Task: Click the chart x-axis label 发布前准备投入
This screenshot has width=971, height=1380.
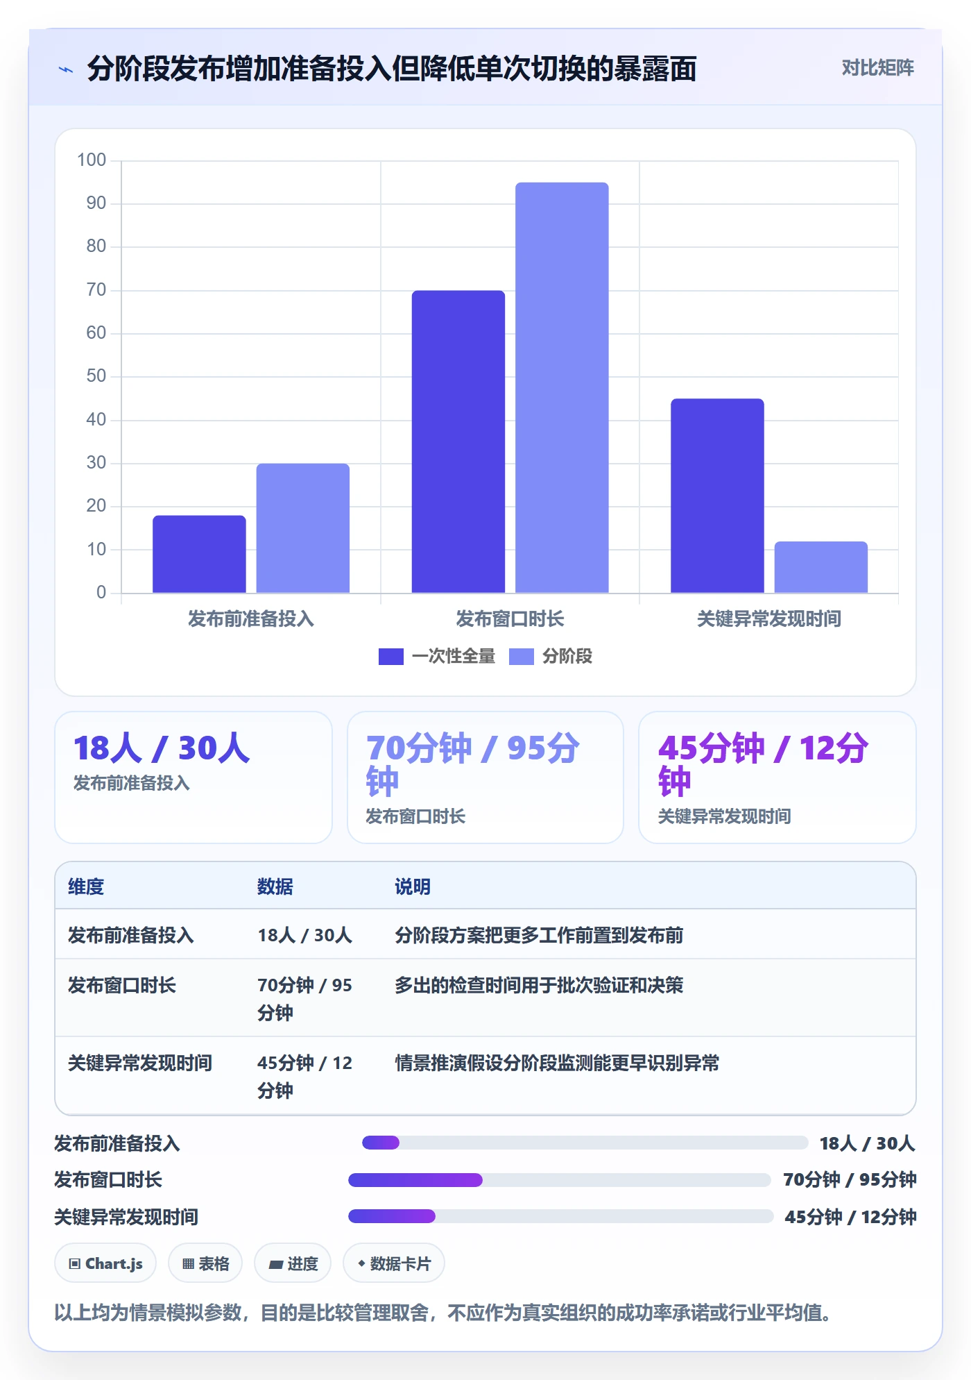Action: [x=251, y=619]
